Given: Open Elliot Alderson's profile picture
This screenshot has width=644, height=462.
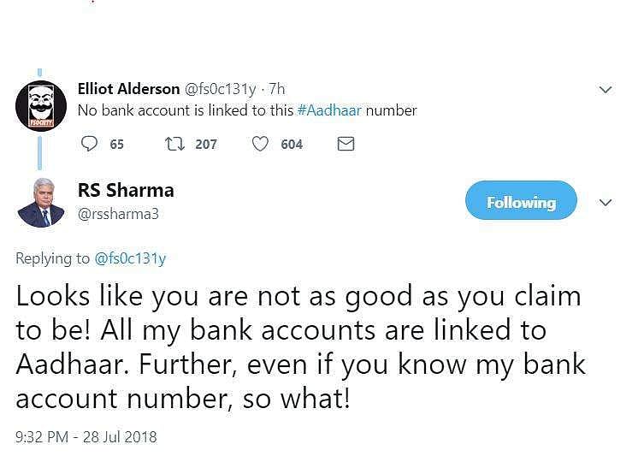Looking at the screenshot, I should 41,106.
